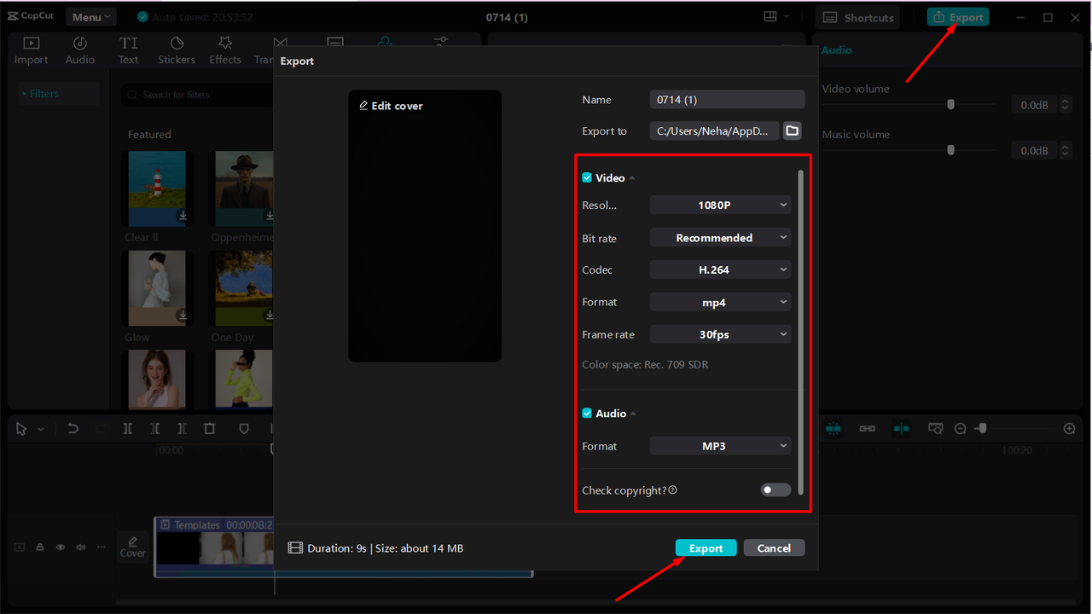Open the Codec H.264 dropdown
This screenshot has height=614, width=1092.
(x=720, y=269)
